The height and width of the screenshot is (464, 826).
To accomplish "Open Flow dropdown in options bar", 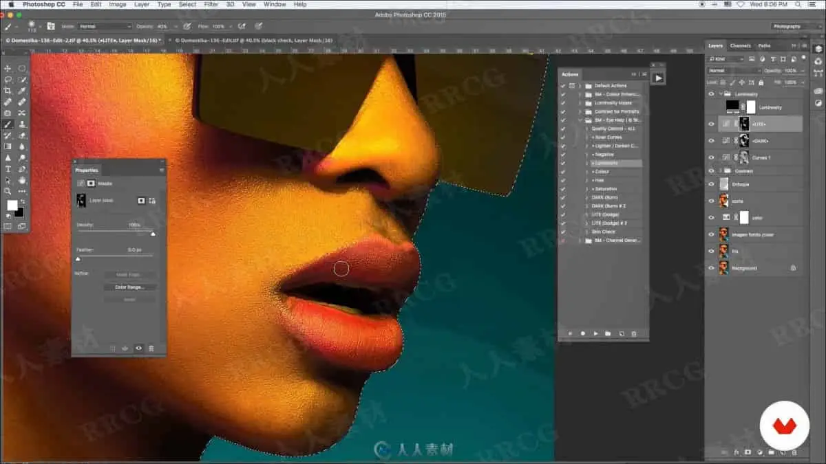I will coord(230,26).
